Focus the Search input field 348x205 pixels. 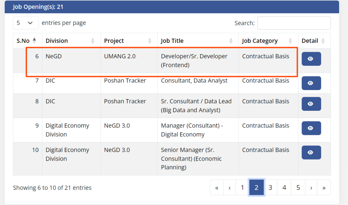[x=294, y=23]
